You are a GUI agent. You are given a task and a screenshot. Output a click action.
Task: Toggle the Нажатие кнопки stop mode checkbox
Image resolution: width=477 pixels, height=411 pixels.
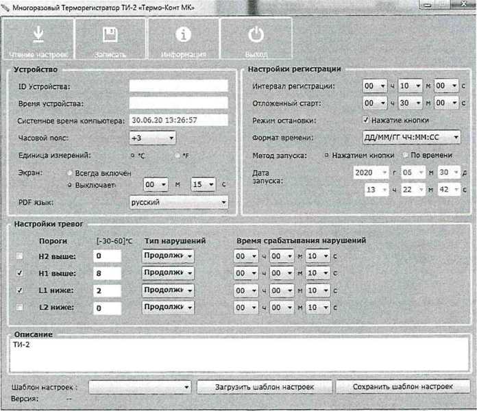click(366, 119)
